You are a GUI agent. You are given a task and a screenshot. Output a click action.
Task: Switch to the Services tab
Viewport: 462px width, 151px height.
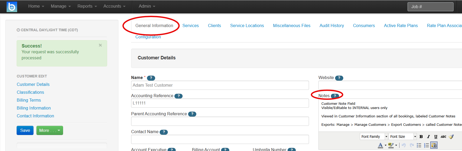pyautogui.click(x=190, y=26)
